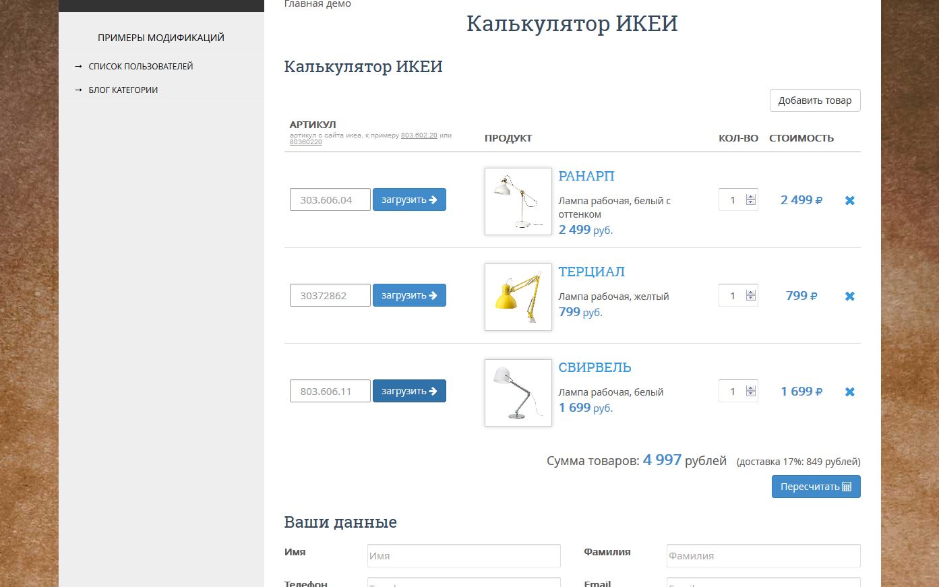Click the загрузить button next to article 803.606.11
939x587 pixels.
(x=409, y=391)
